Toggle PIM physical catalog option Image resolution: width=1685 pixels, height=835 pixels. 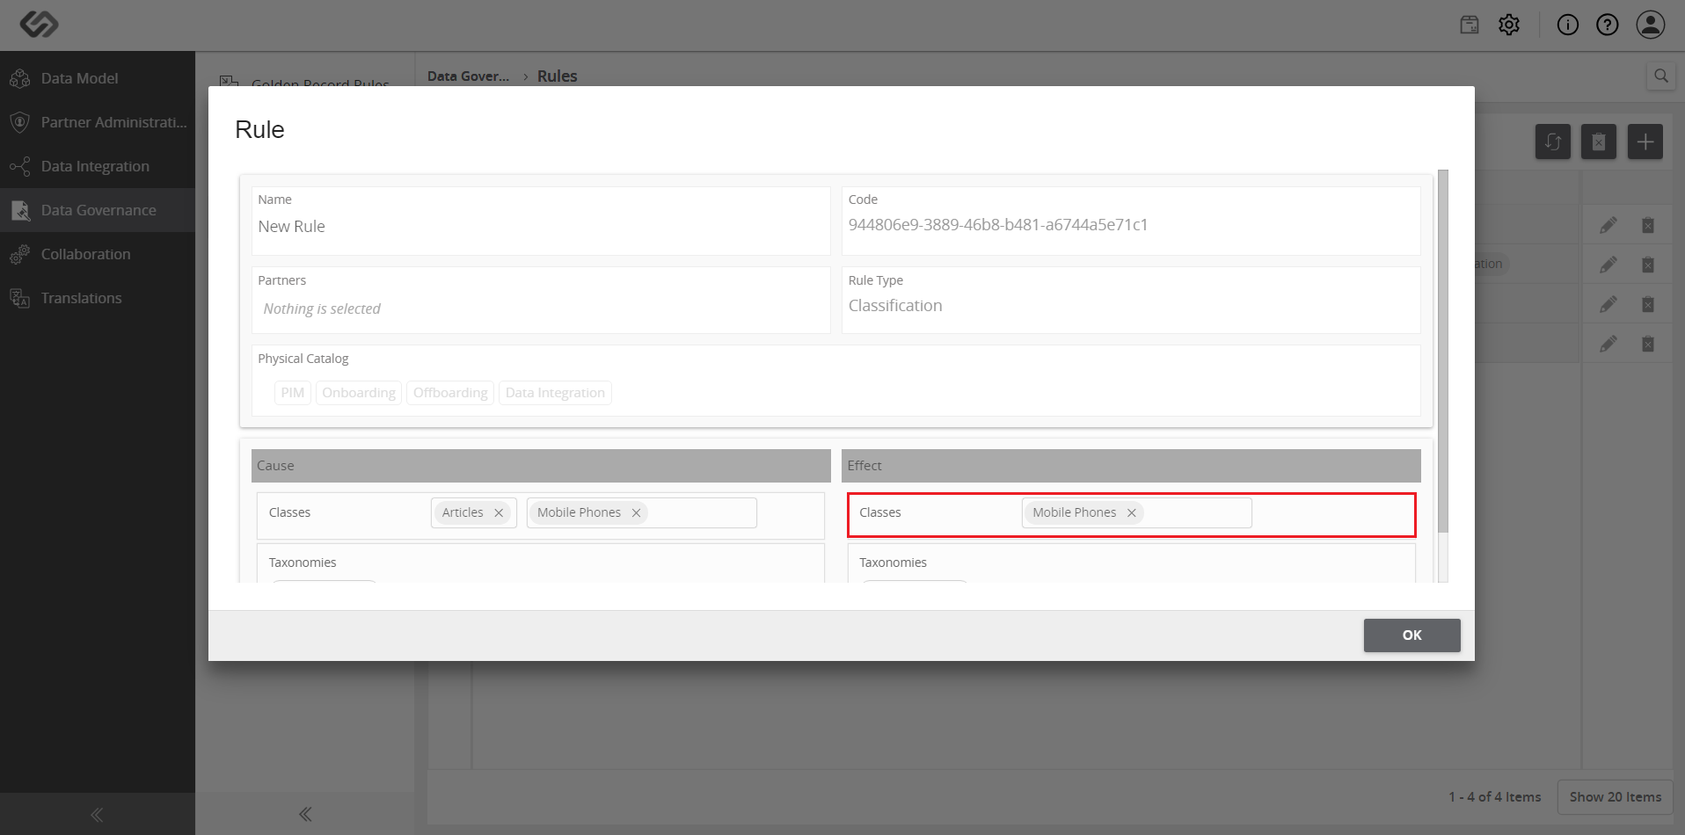(293, 393)
